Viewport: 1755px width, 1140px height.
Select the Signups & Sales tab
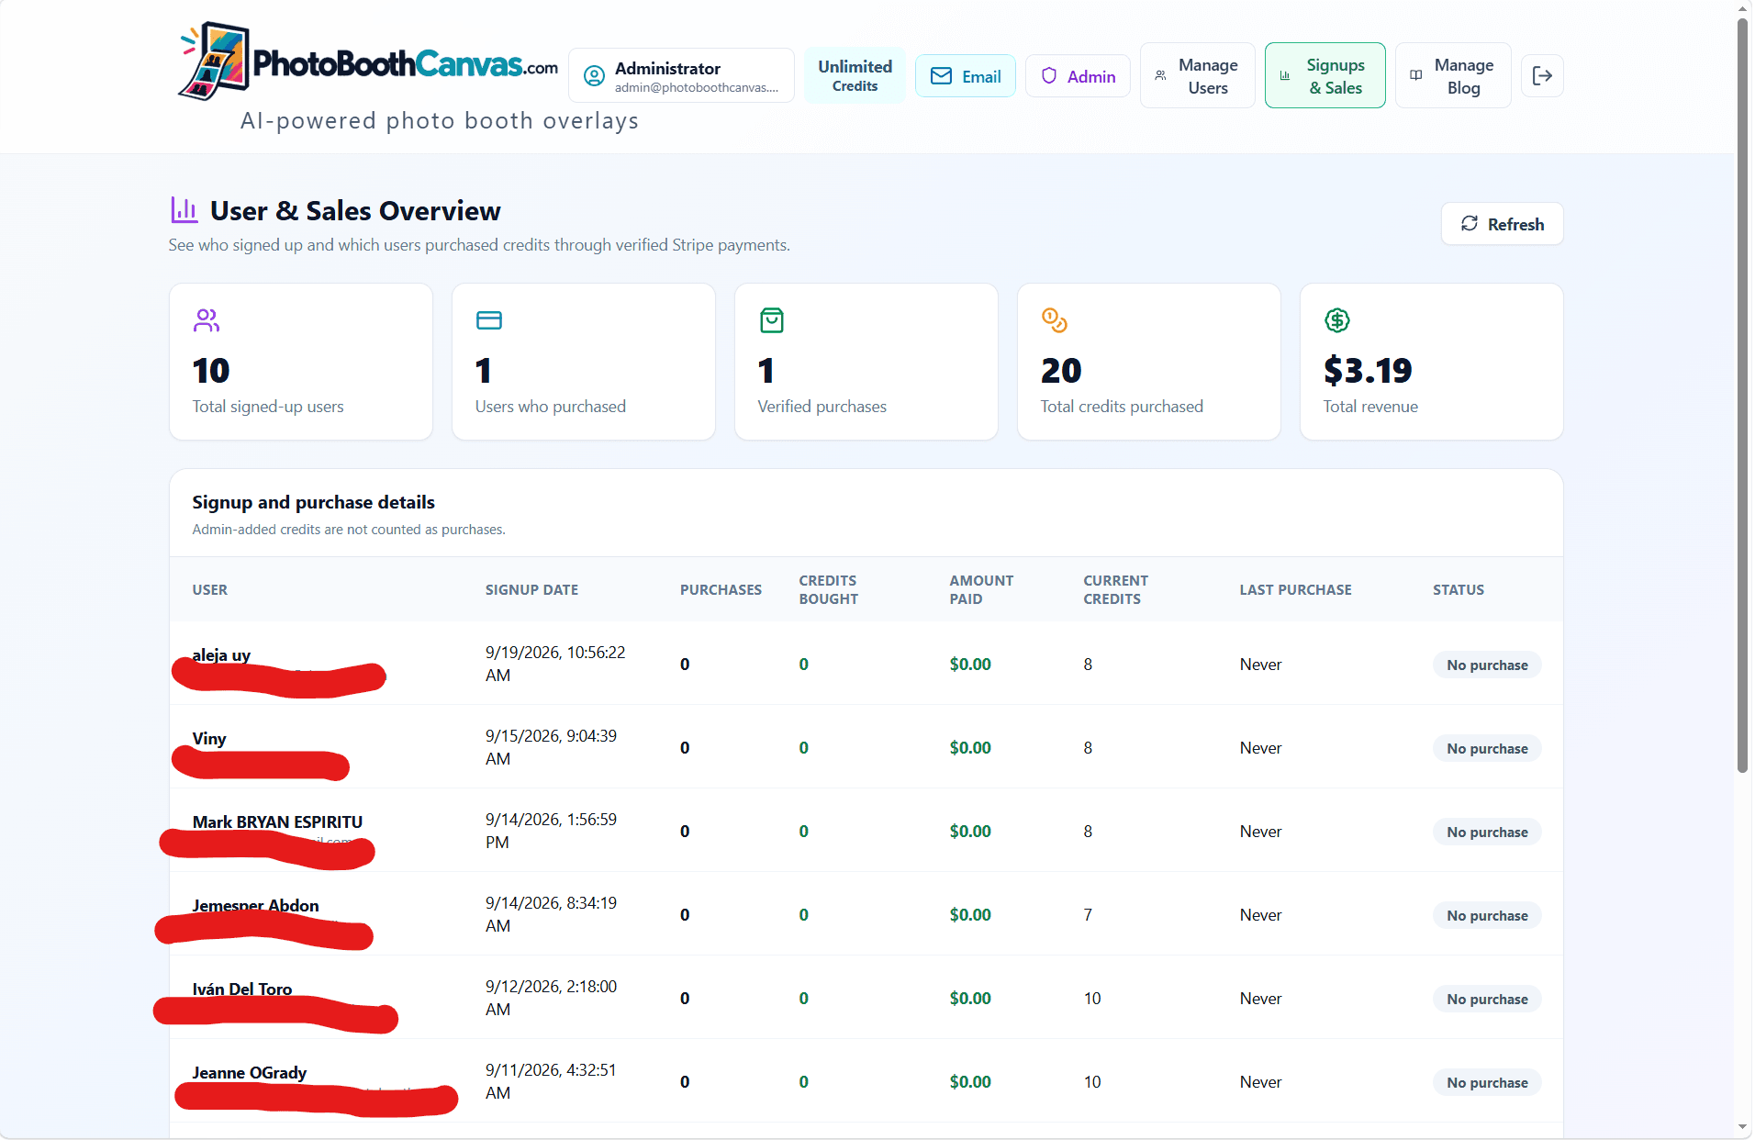1325,76
